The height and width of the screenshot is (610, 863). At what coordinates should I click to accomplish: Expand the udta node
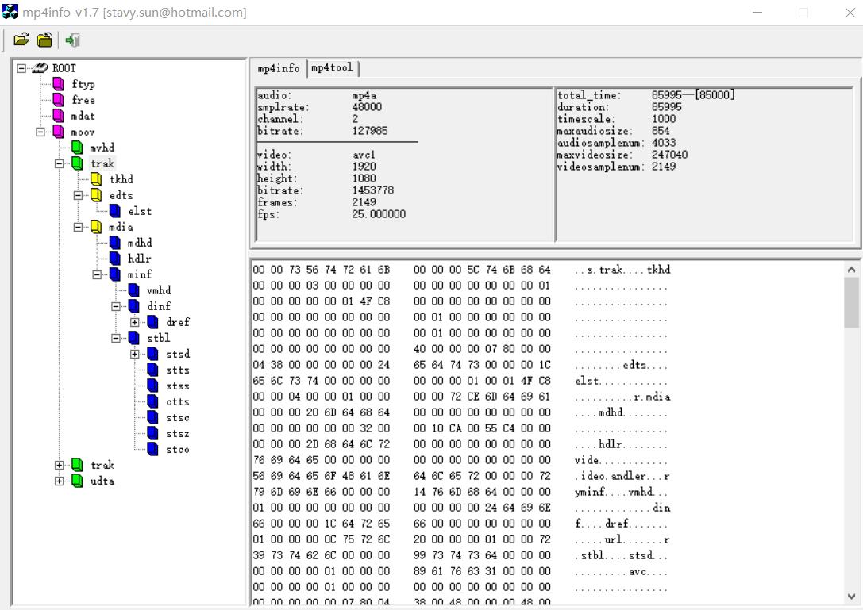coord(59,481)
